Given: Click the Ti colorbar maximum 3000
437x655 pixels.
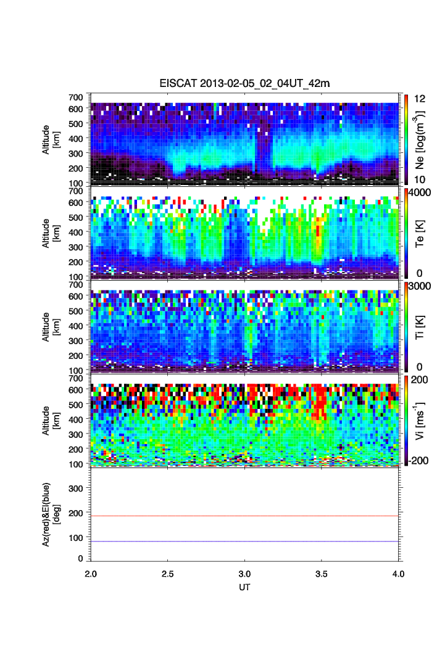Looking at the screenshot, I should [420, 286].
